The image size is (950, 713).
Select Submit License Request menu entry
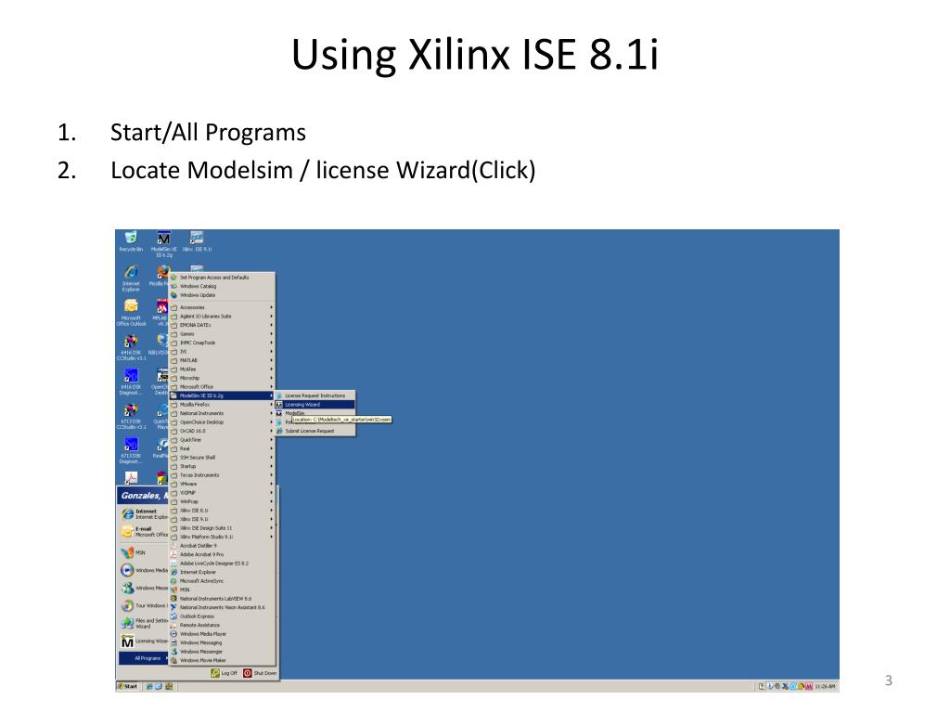coord(315,431)
